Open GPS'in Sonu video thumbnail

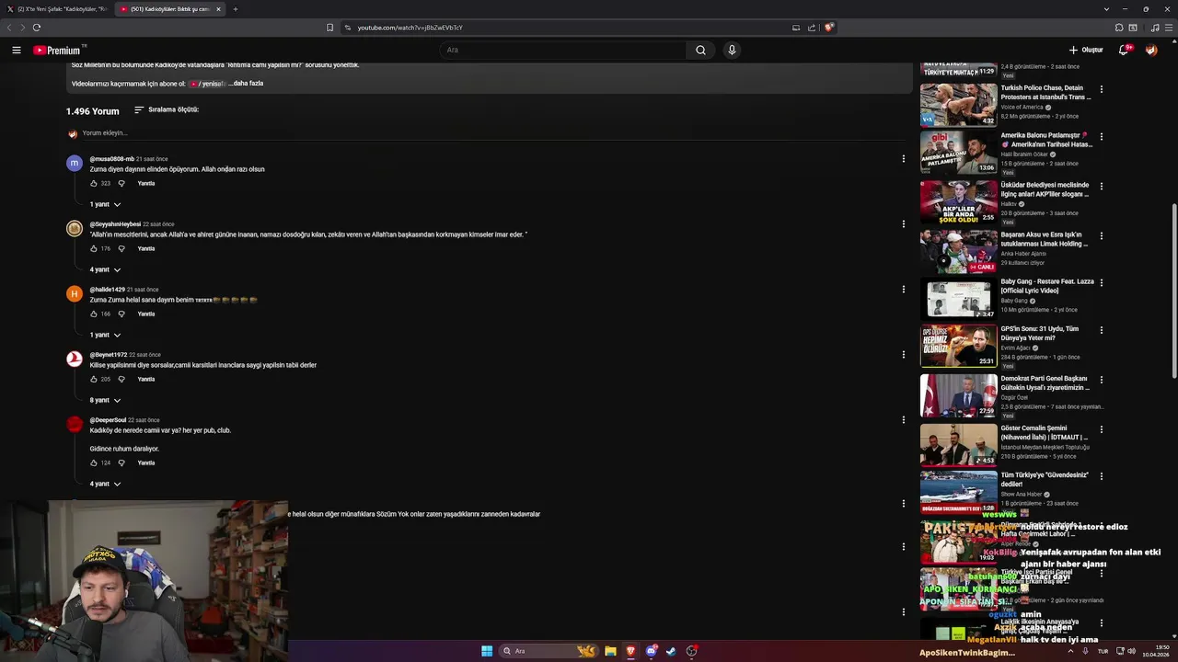click(958, 346)
